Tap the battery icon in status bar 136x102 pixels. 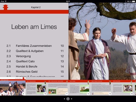tap(134, 1)
